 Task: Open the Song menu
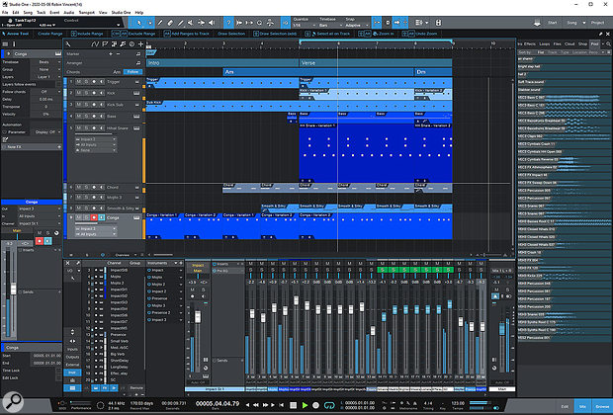(28, 13)
